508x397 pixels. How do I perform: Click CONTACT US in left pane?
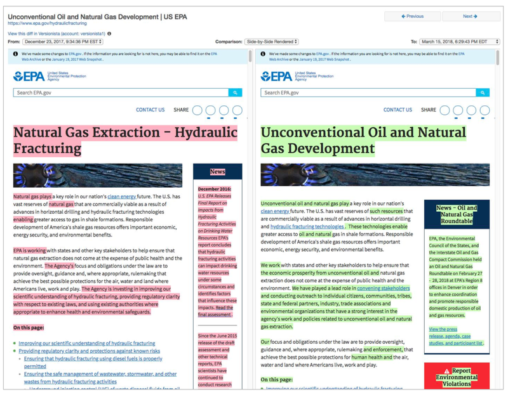point(150,110)
